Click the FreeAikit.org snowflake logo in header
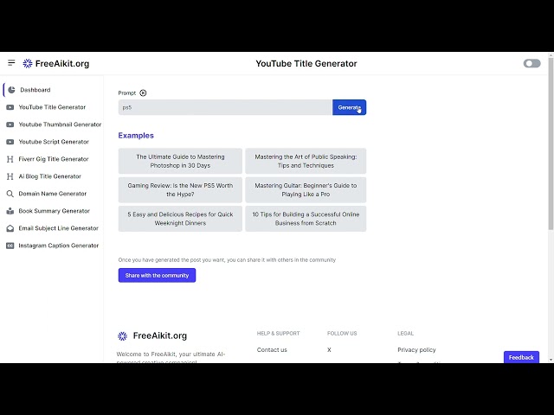This screenshot has width=554, height=415. point(28,63)
